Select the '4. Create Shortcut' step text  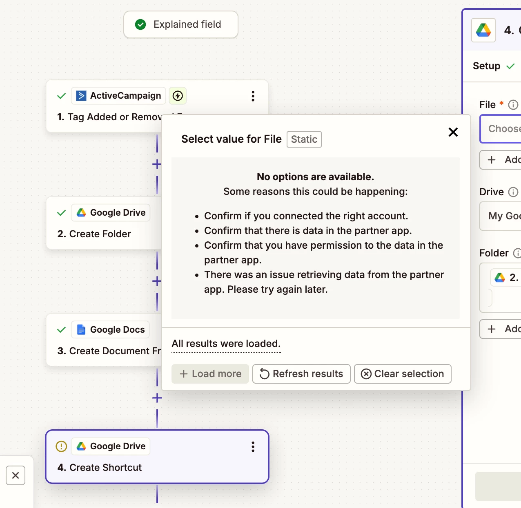coord(100,468)
